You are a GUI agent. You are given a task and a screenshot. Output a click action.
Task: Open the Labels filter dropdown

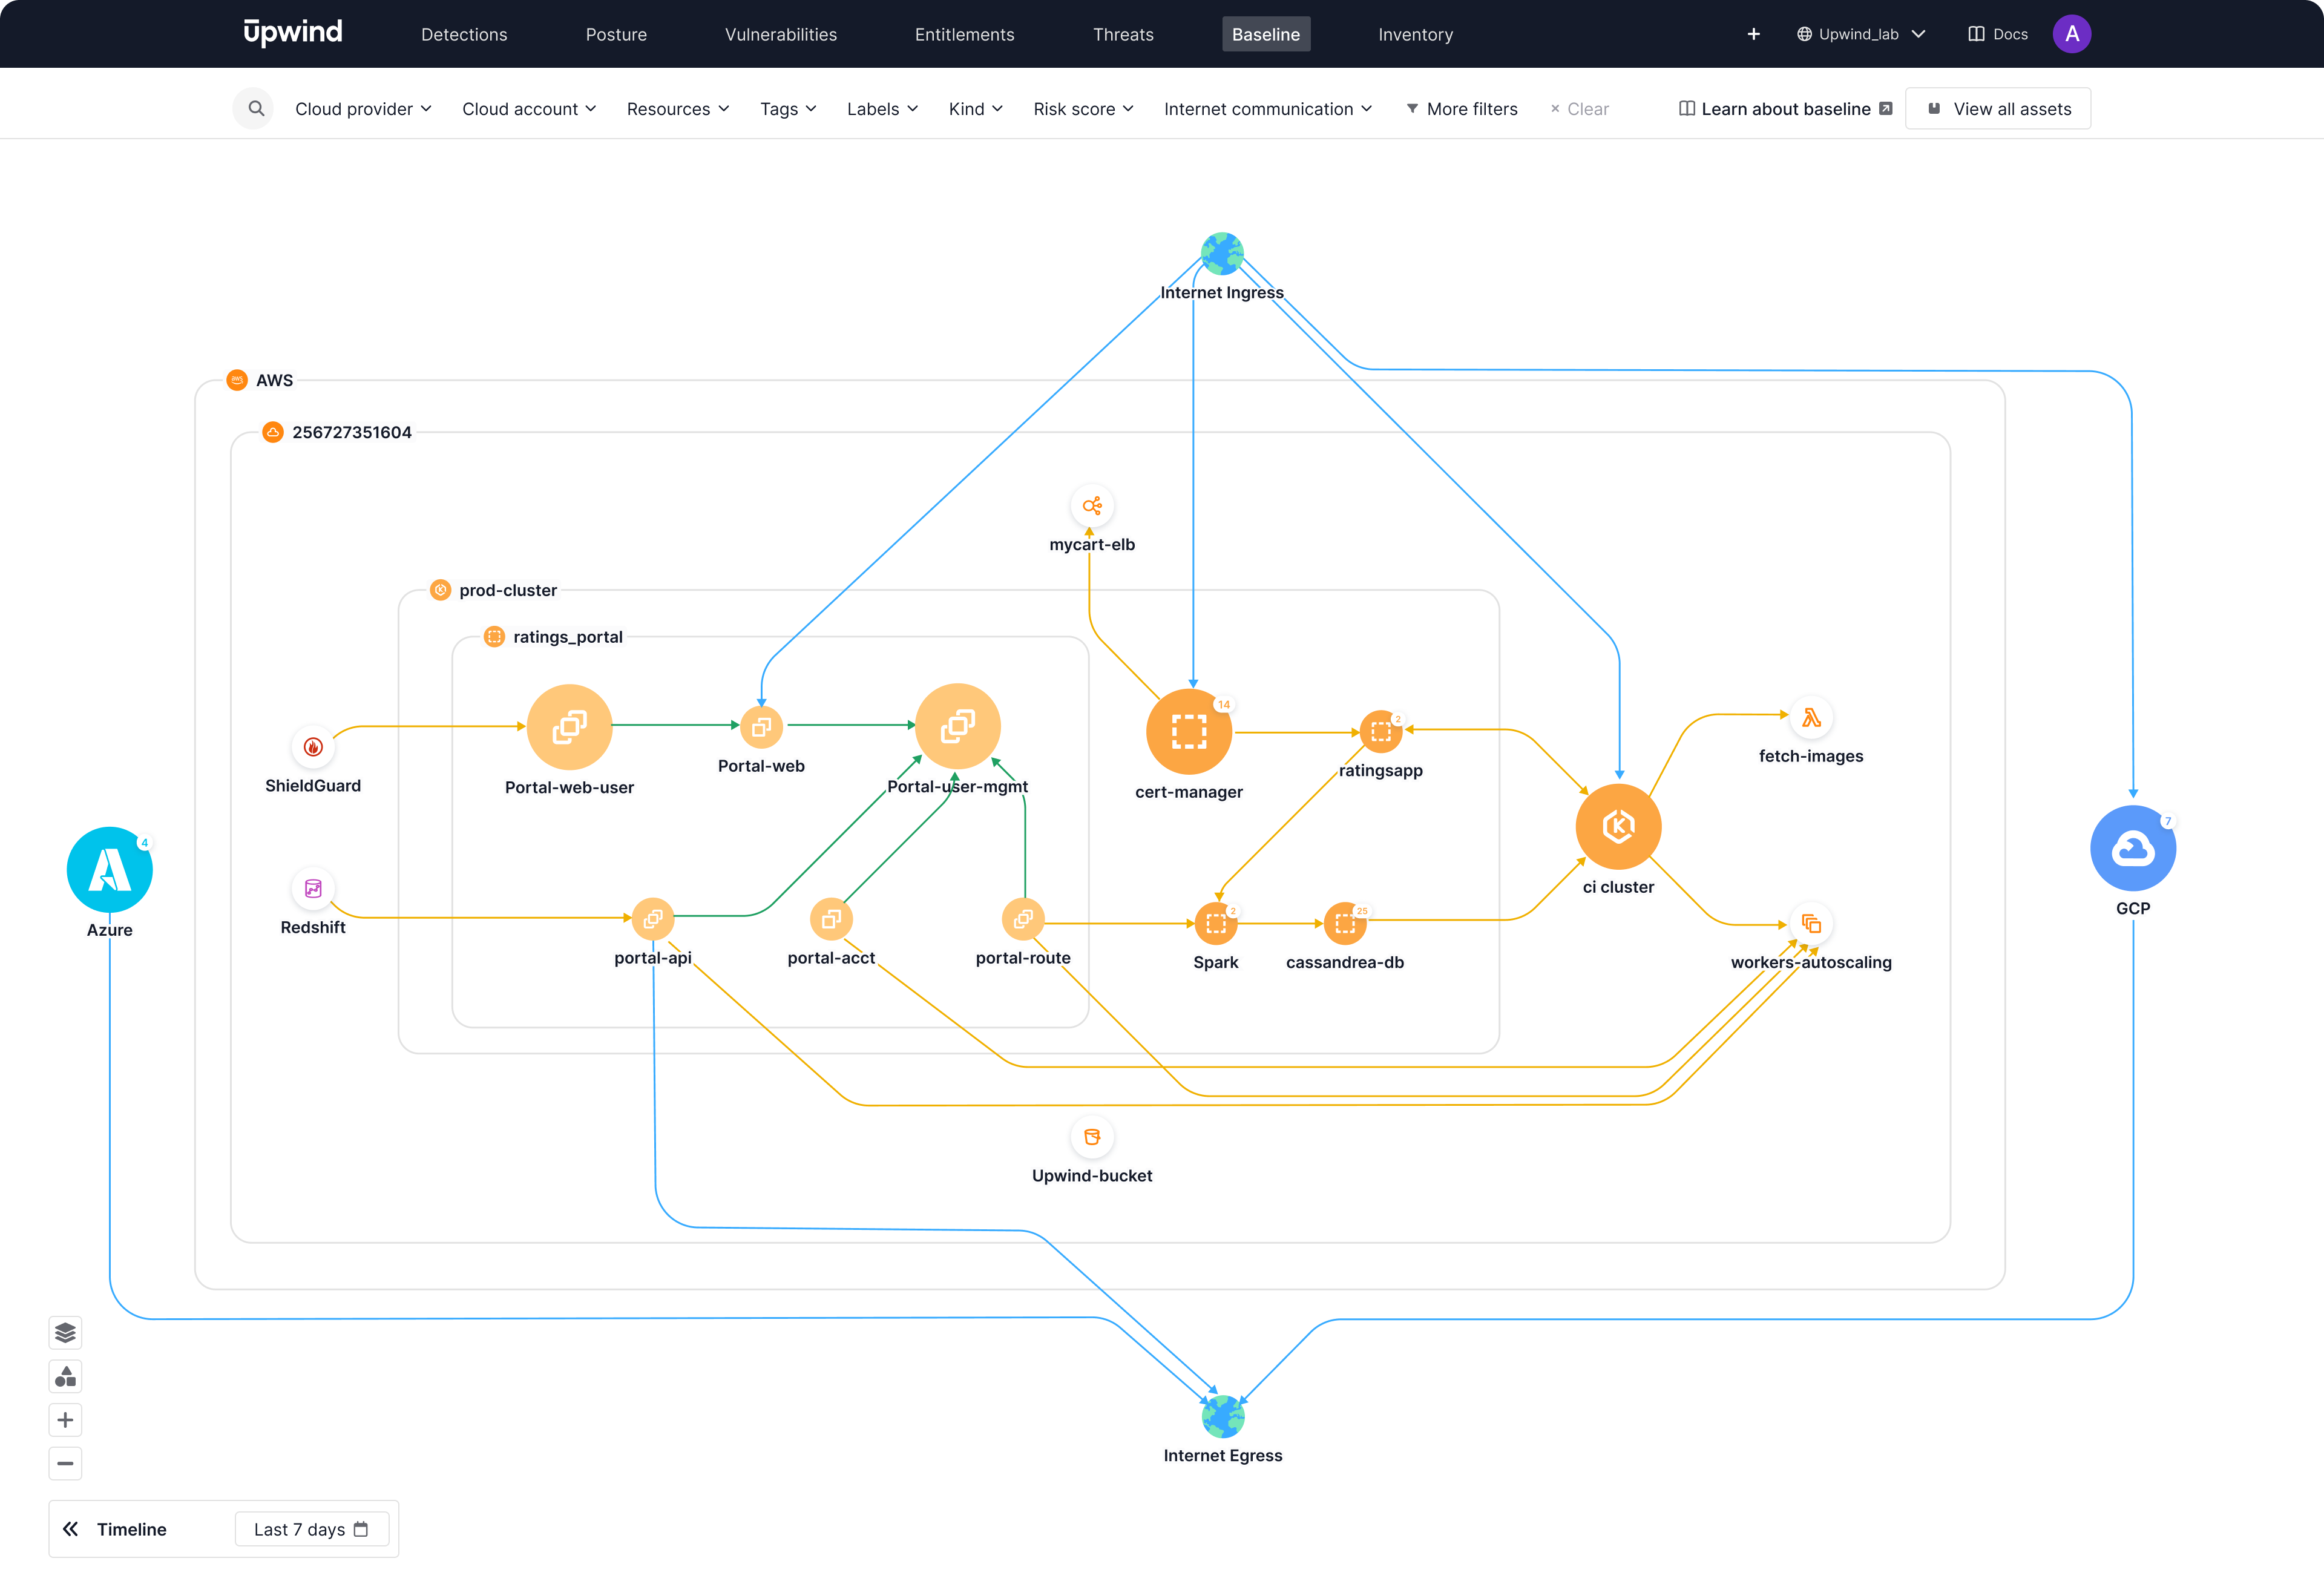[882, 108]
